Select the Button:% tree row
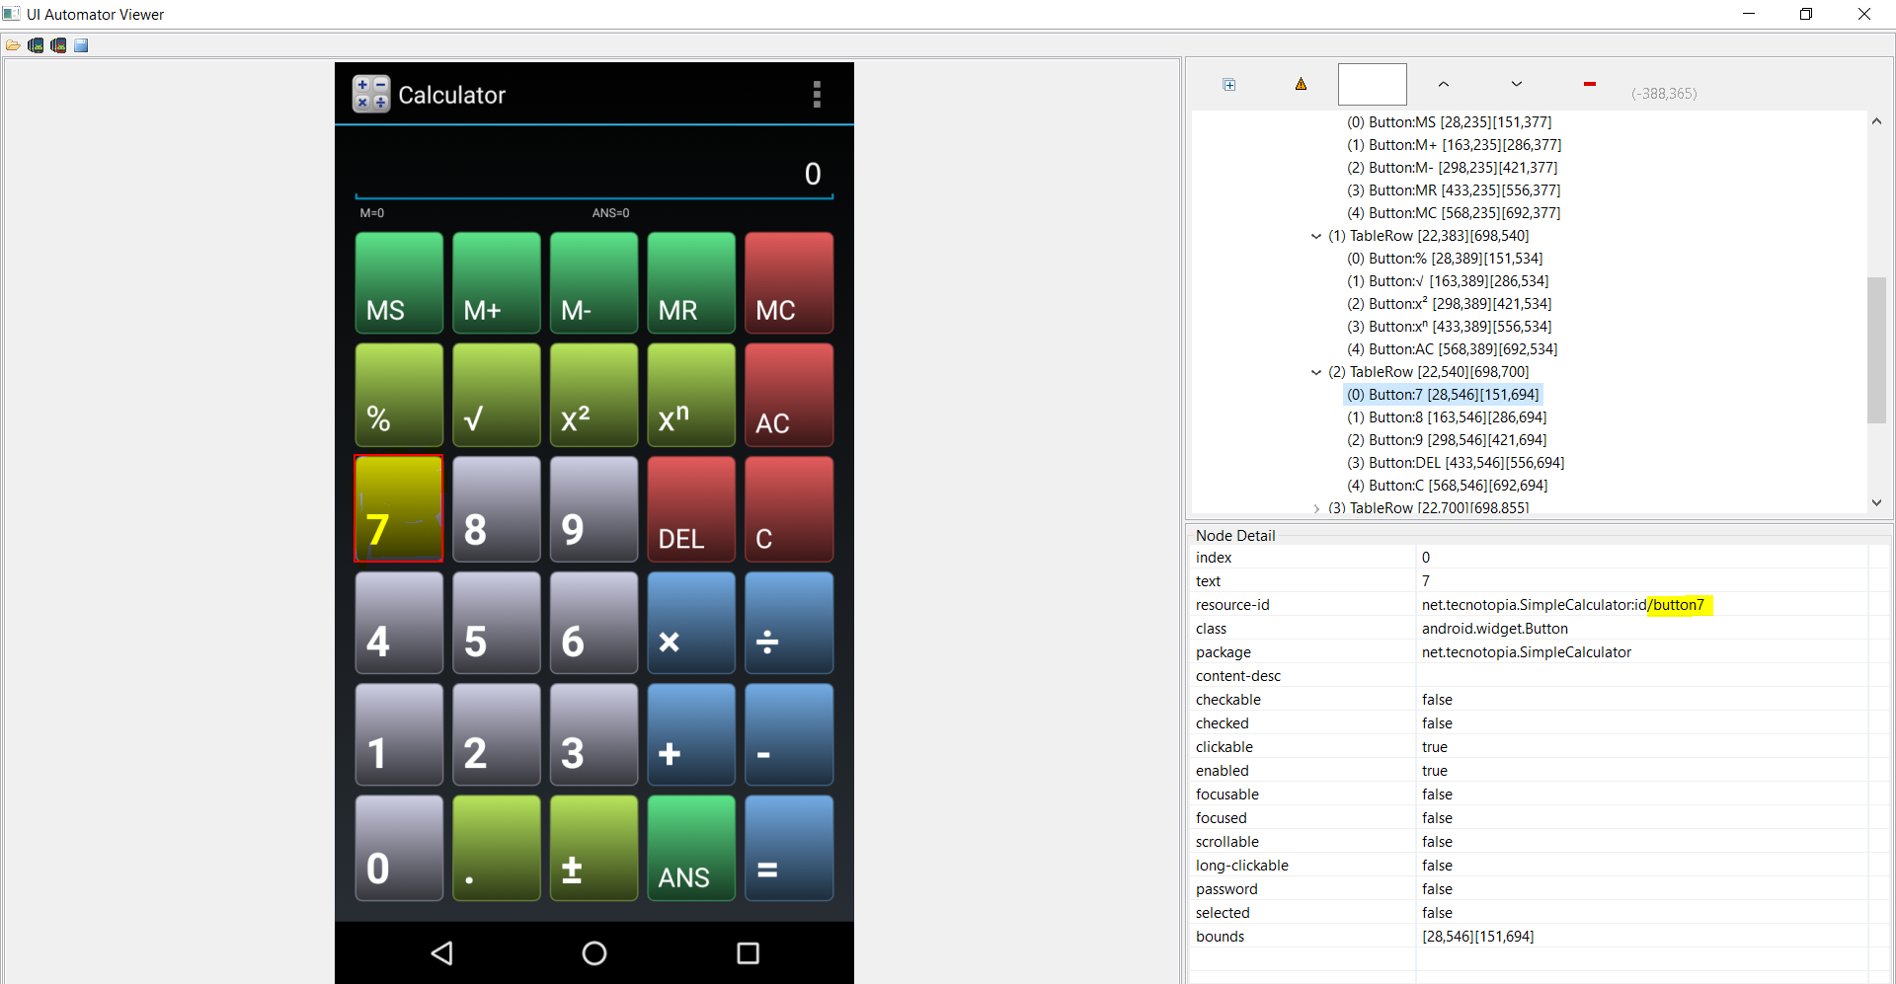Image resolution: width=1896 pixels, height=984 pixels. [1445, 259]
